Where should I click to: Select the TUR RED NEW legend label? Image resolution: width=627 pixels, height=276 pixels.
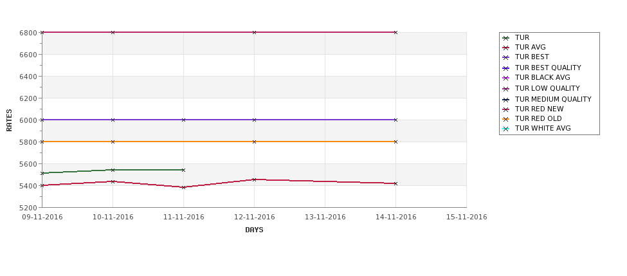[539, 109]
